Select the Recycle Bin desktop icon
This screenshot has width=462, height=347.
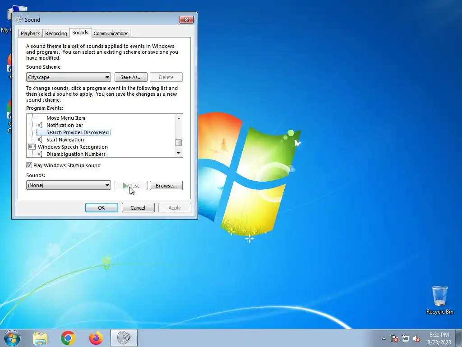click(439, 300)
